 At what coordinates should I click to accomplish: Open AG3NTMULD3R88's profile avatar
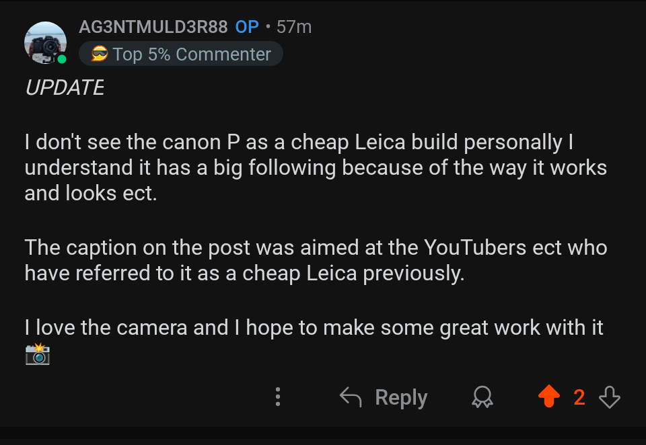(x=45, y=42)
